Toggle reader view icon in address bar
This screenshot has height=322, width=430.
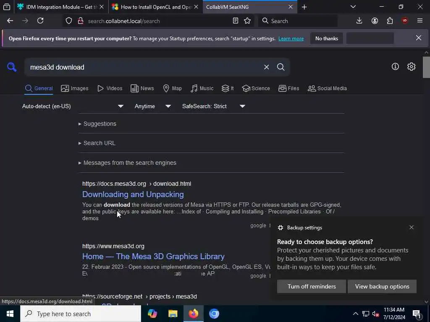click(235, 21)
